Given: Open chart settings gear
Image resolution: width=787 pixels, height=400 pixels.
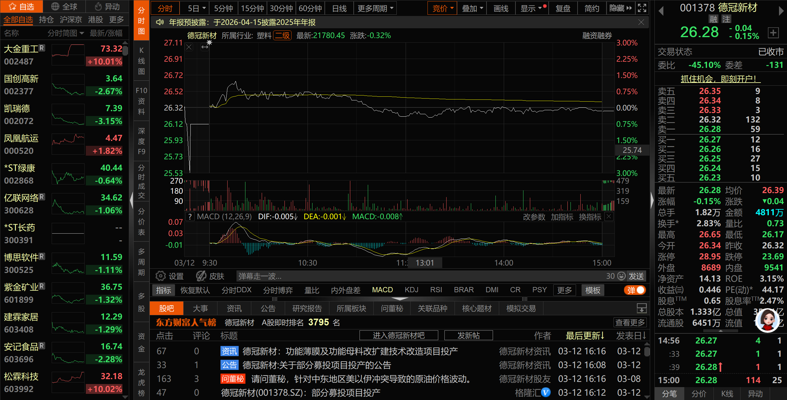Looking at the screenshot, I should (160, 276).
